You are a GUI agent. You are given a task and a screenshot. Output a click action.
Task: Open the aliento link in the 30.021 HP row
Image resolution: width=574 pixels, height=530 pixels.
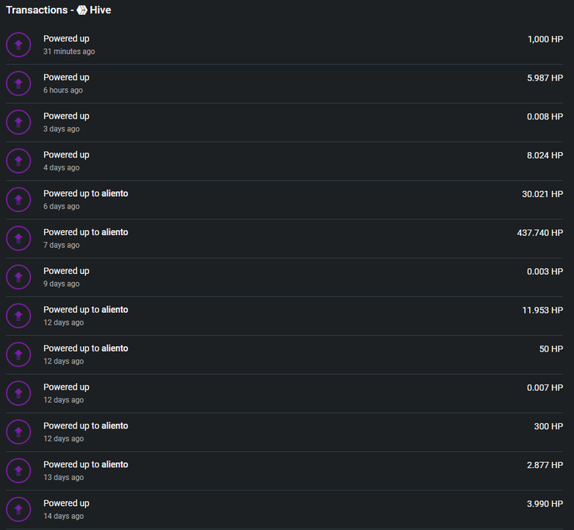pyautogui.click(x=114, y=193)
